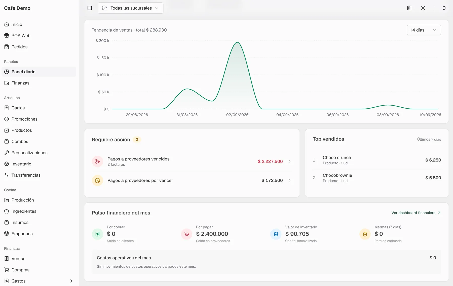Click the Inventario cube icon
The image size is (453, 286).
pos(7,164)
